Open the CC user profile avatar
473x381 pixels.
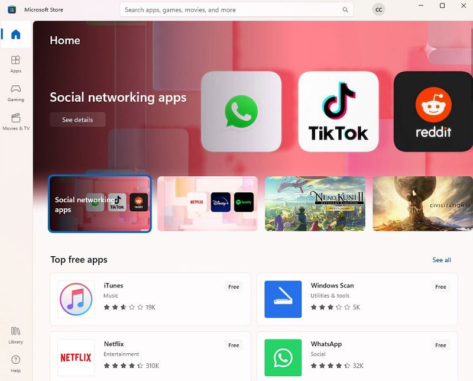[378, 9]
